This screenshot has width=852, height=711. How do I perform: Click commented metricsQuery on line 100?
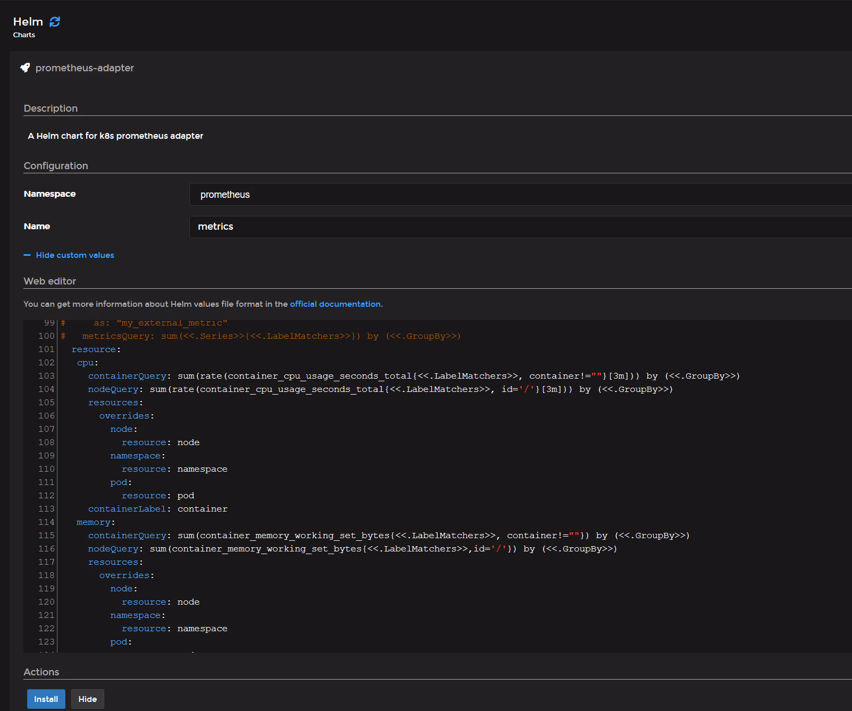(261, 336)
